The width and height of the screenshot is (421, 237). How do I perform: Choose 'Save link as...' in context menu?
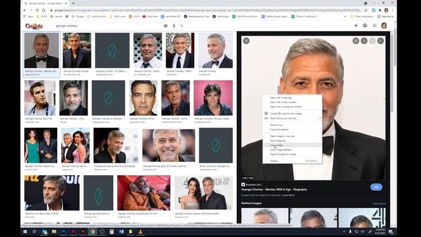(292, 125)
